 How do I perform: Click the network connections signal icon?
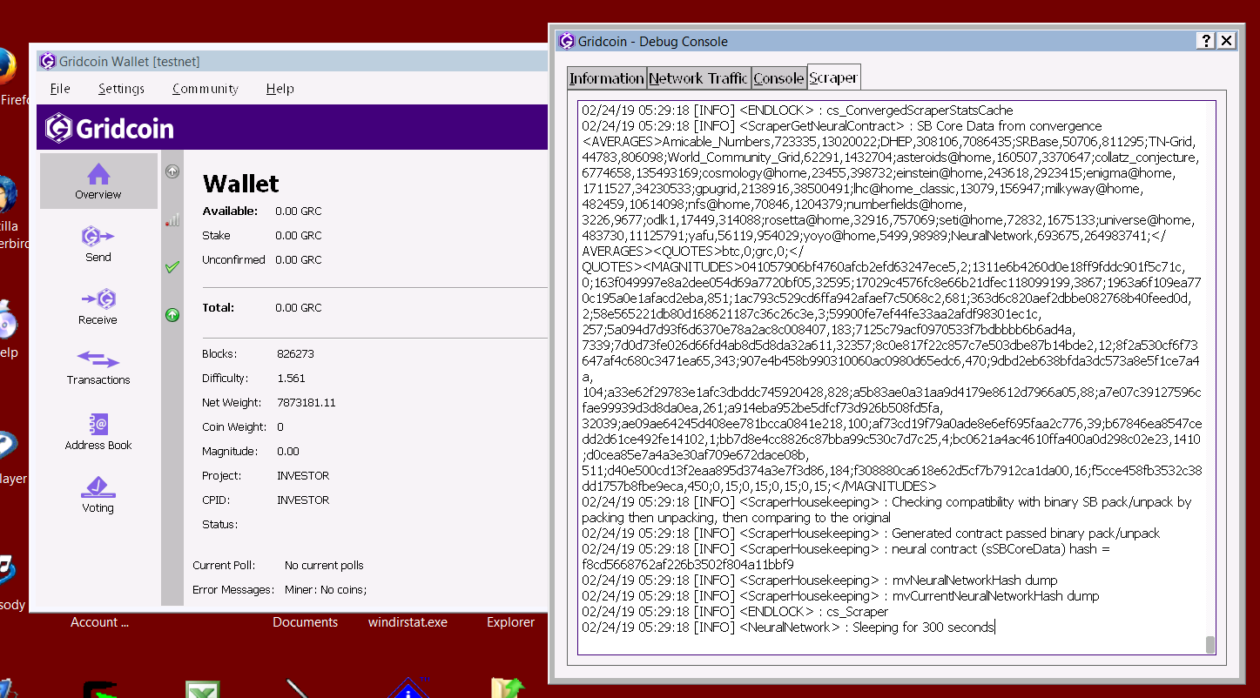(172, 220)
